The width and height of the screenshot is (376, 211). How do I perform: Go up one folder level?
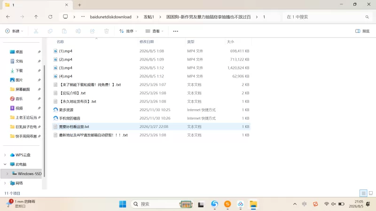36,17
